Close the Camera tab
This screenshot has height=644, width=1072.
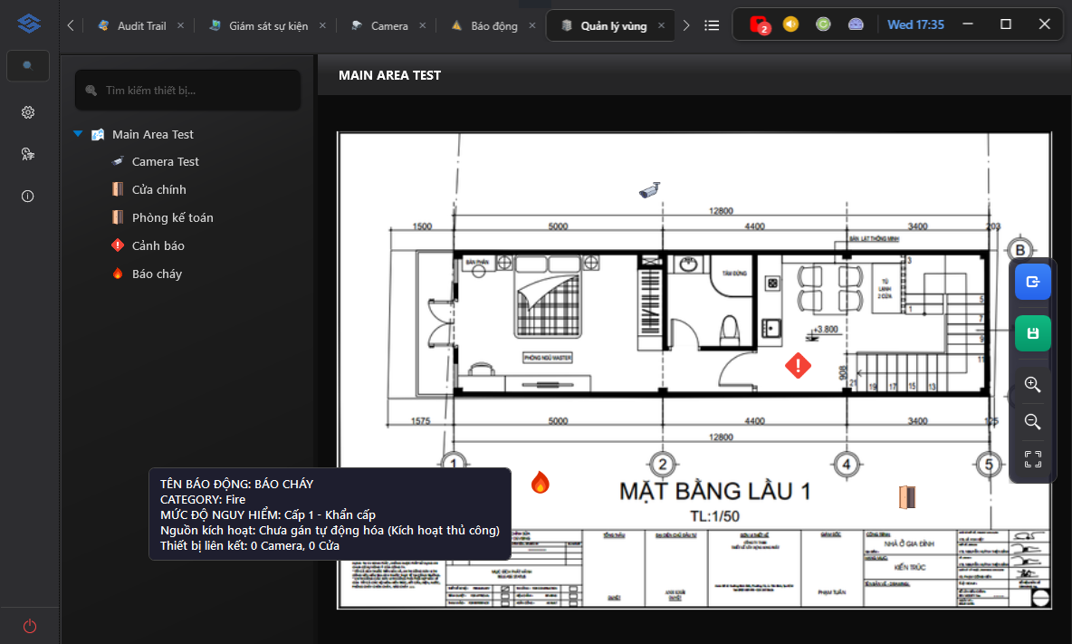coord(423,25)
